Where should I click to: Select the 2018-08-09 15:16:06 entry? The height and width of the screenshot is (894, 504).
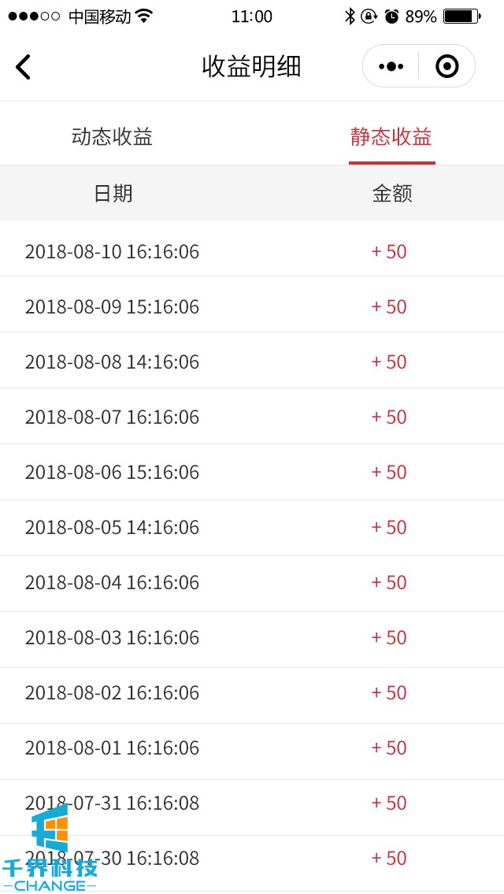[x=112, y=306]
